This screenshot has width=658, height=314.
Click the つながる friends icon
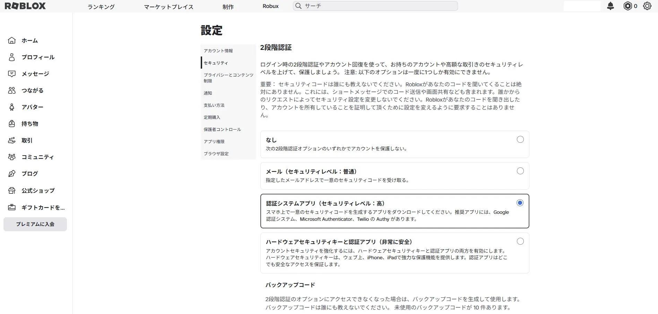[x=12, y=90]
